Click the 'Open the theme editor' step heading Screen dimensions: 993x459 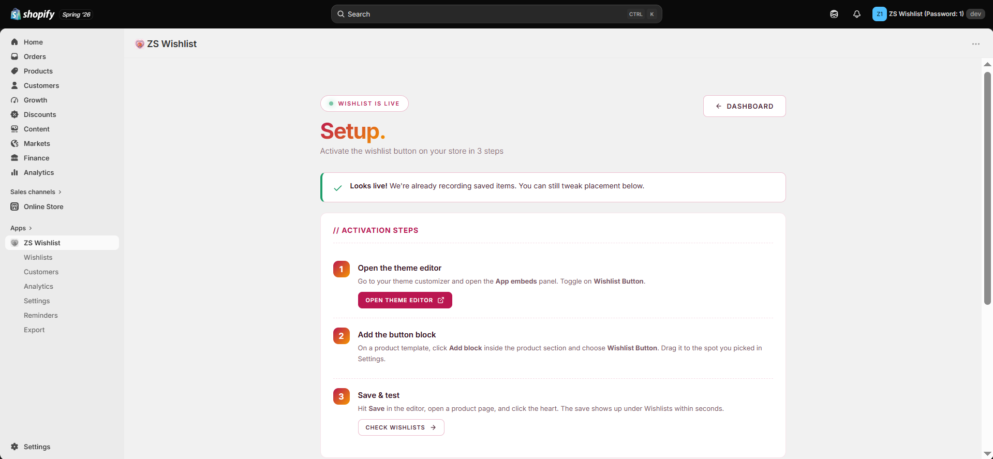(x=399, y=268)
